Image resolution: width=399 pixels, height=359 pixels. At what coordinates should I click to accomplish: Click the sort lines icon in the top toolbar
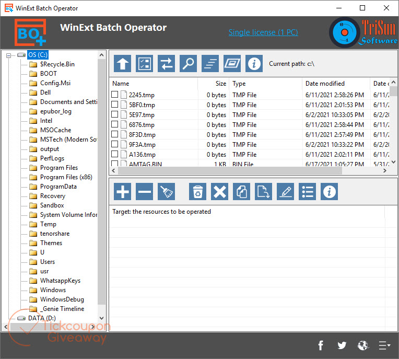[210, 64]
